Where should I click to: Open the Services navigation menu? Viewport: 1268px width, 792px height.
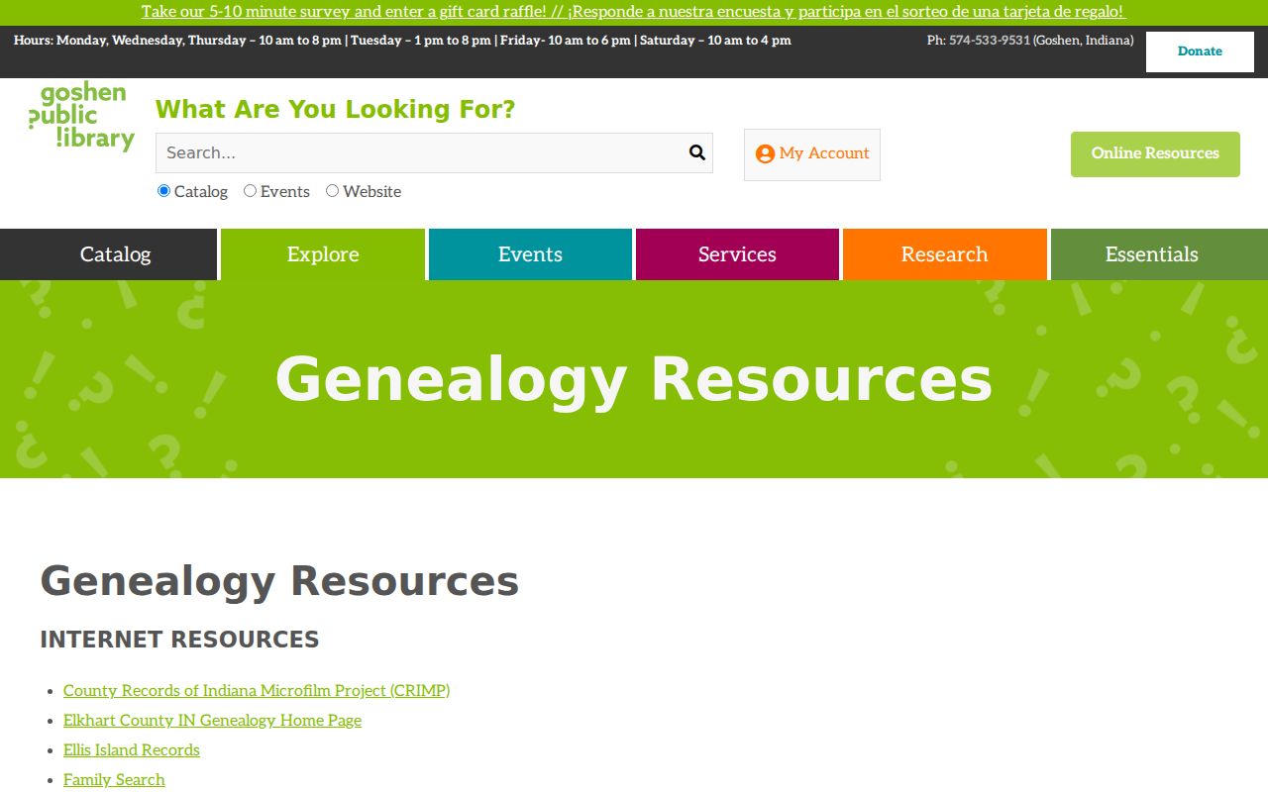737,254
